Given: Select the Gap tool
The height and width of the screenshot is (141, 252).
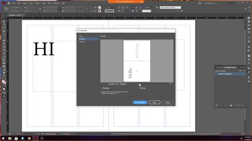Looking at the screenshot, I should tap(4, 28).
